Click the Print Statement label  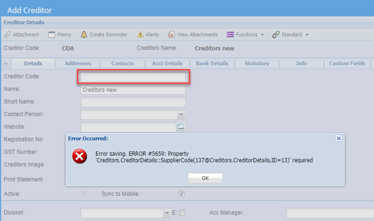(24, 180)
